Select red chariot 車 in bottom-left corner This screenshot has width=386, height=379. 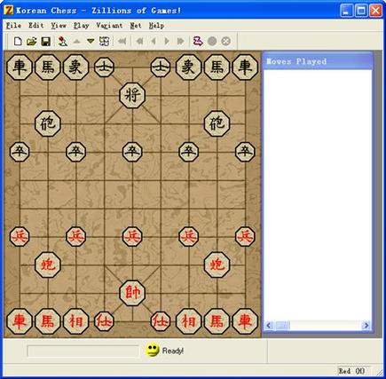[20, 321]
